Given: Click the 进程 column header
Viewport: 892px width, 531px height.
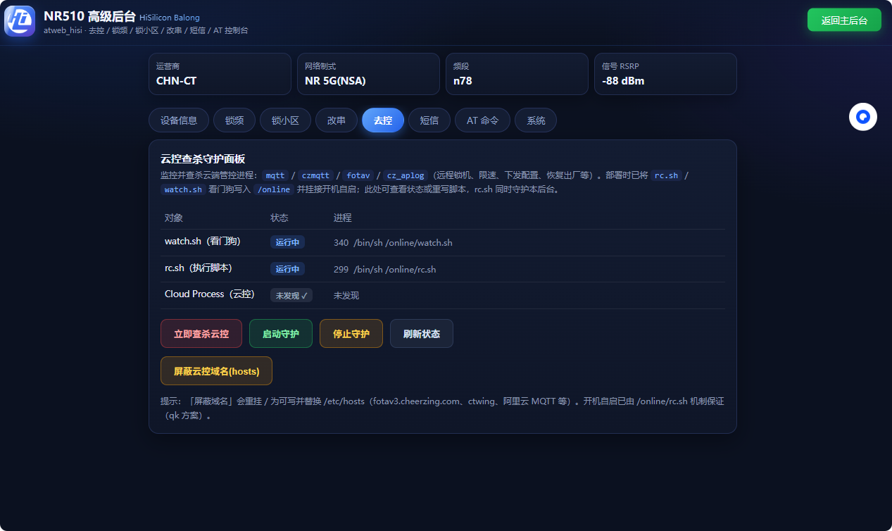Looking at the screenshot, I should tap(343, 218).
